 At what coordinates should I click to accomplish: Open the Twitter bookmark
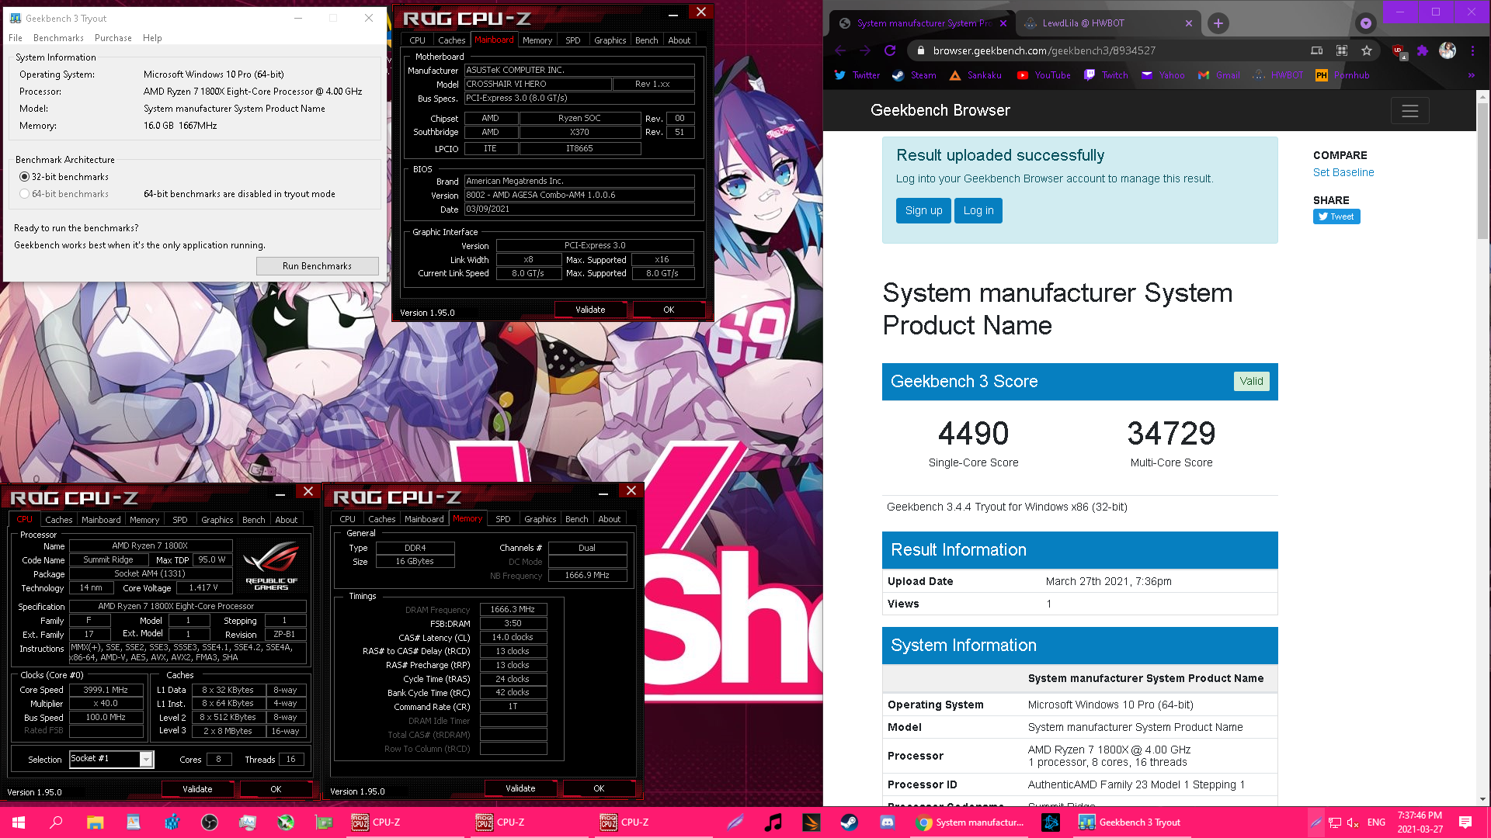point(857,75)
